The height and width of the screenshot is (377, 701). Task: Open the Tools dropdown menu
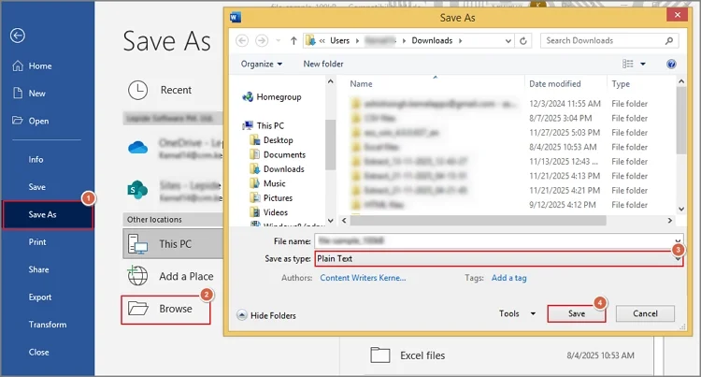[517, 314]
